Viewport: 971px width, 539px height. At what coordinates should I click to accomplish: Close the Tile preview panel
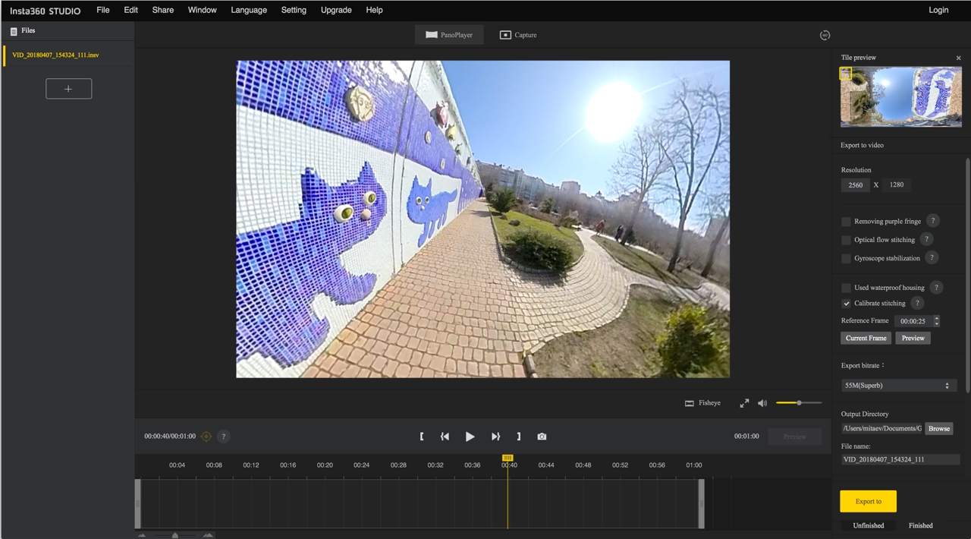(958, 58)
